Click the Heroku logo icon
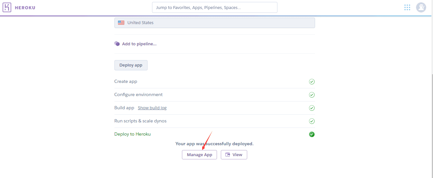The width and height of the screenshot is (433, 178). click(7, 7)
